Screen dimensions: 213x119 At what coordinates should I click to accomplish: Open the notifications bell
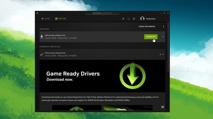tap(123, 19)
